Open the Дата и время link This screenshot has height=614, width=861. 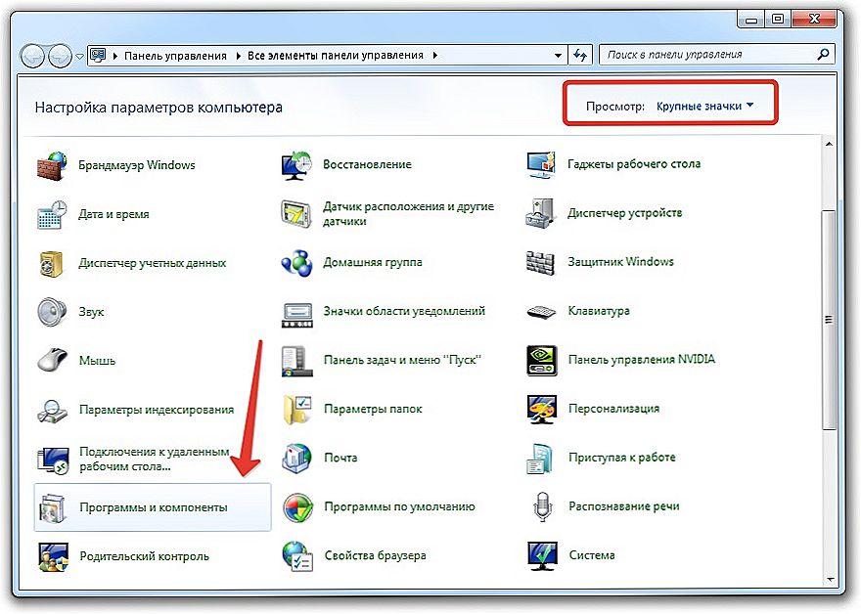113,214
